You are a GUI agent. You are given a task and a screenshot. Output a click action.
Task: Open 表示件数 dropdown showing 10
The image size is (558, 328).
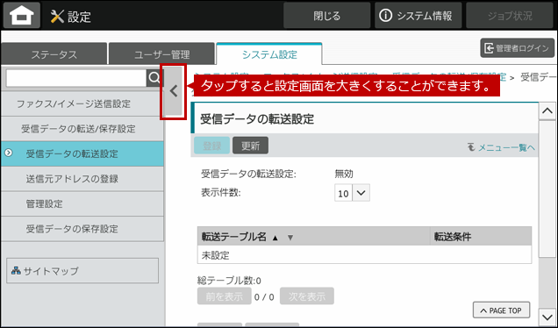pos(352,193)
